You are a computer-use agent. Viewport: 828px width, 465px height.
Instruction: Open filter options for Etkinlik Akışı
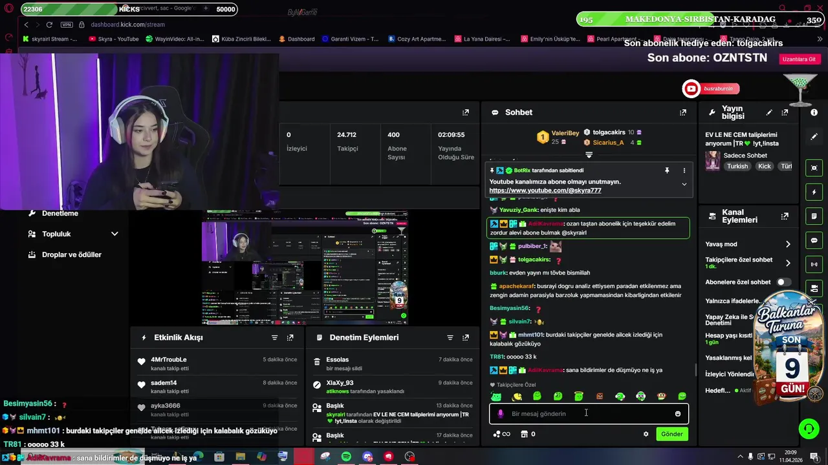coord(274,338)
